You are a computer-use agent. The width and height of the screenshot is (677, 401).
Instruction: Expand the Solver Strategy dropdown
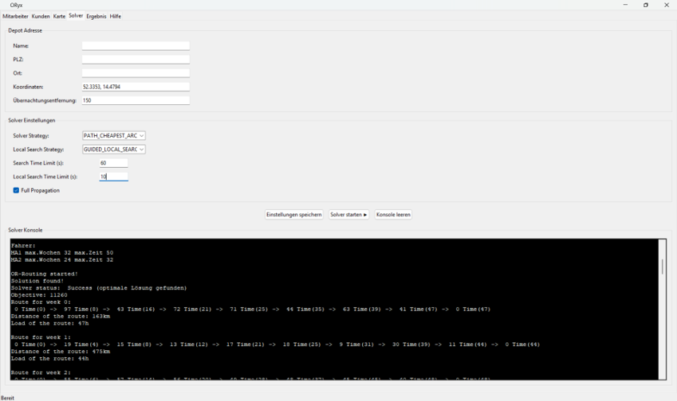click(x=114, y=136)
